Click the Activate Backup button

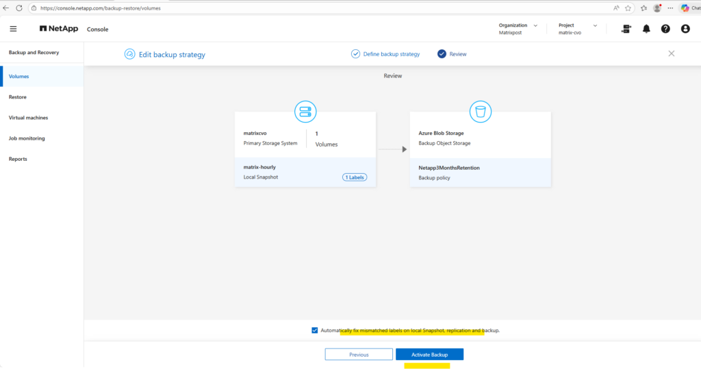429,354
